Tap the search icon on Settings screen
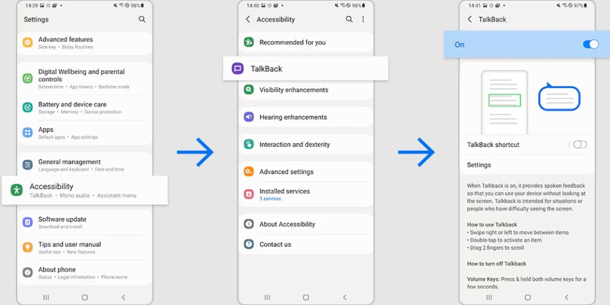 tap(142, 19)
